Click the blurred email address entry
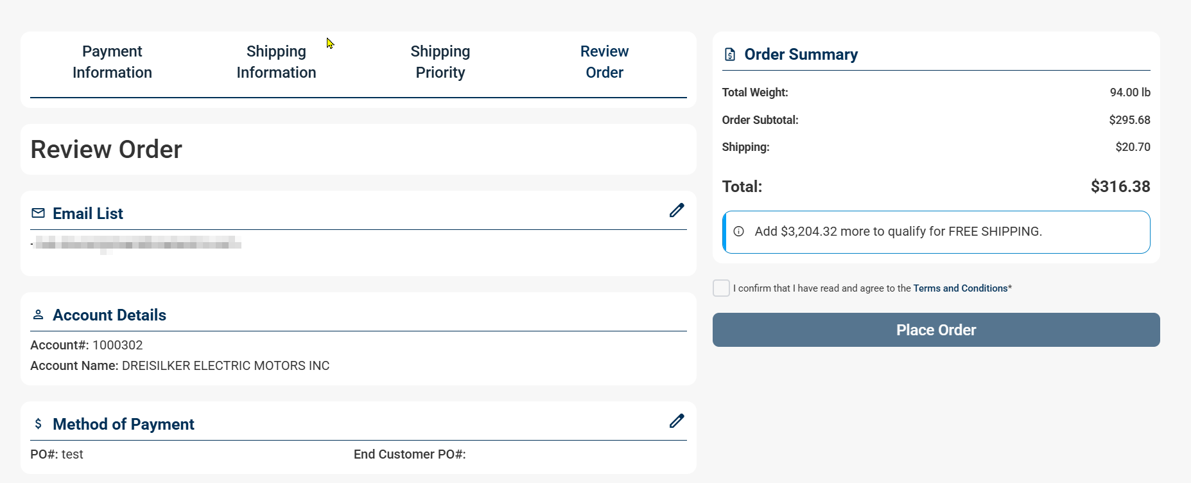 click(x=138, y=243)
